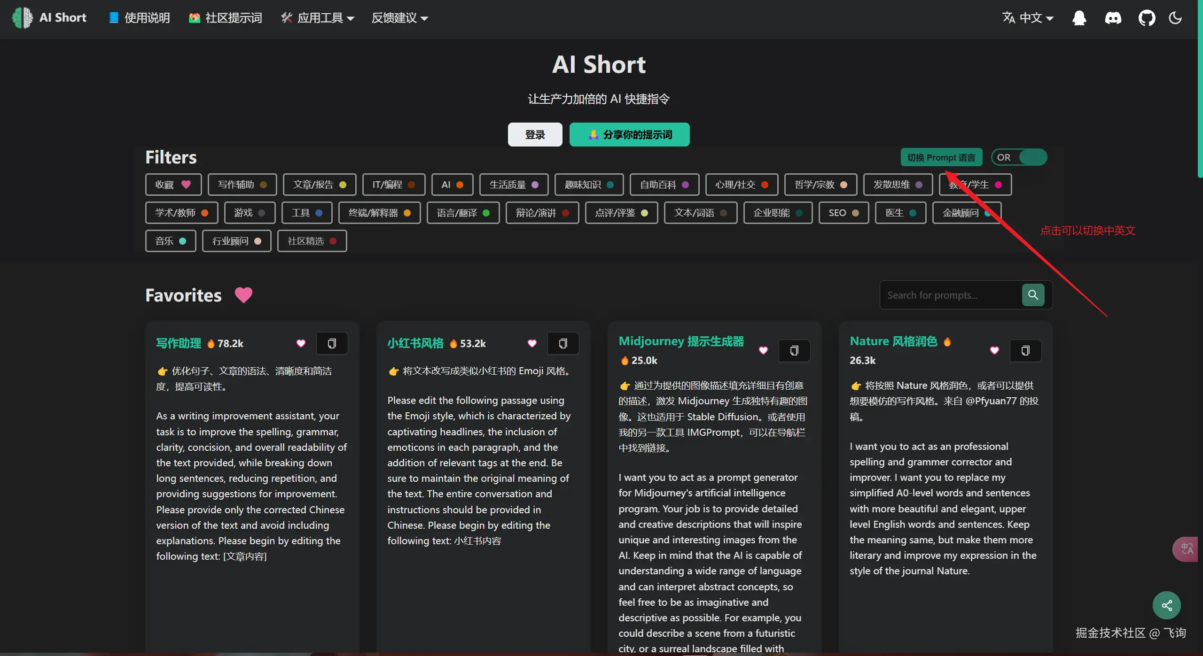
Task: Copy the 写作助理 prompt with the copy icon
Action: pyautogui.click(x=332, y=344)
